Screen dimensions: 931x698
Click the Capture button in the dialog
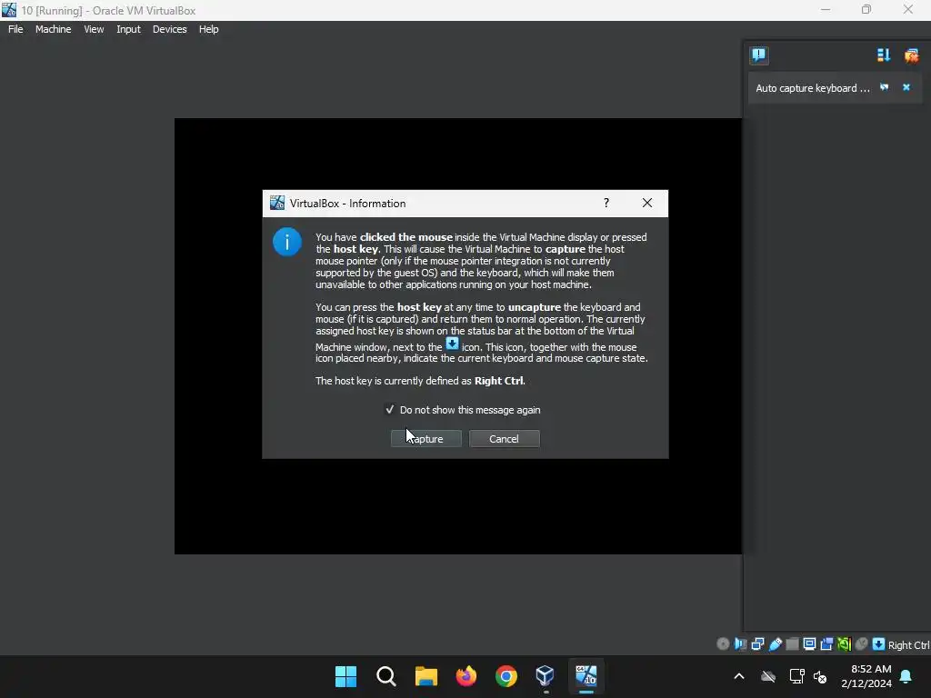coord(426,439)
